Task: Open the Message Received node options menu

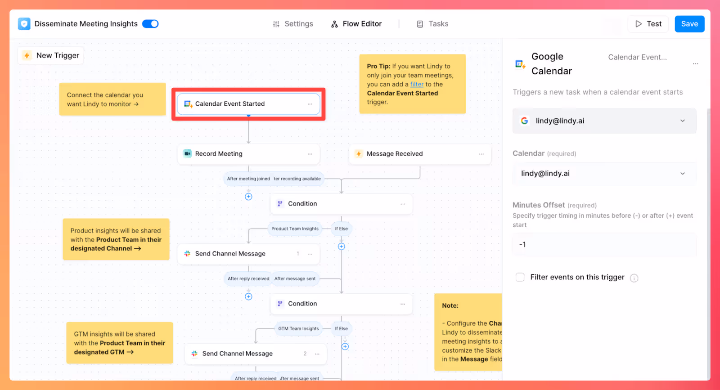Action: (x=481, y=154)
